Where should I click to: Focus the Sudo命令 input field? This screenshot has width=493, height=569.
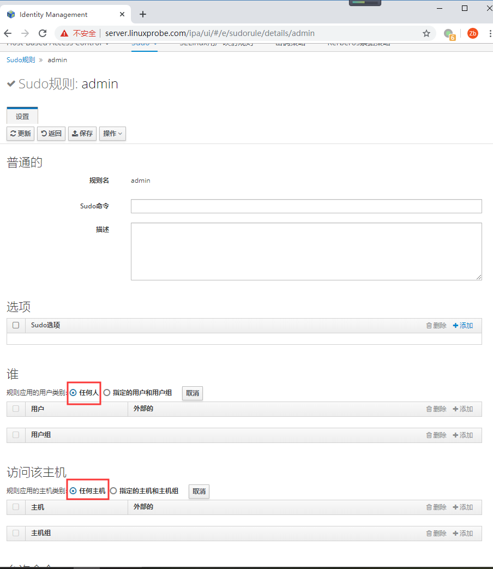pos(306,206)
